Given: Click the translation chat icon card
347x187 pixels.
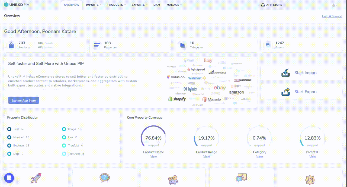Looking at the screenshot, I should pos(242,178).
